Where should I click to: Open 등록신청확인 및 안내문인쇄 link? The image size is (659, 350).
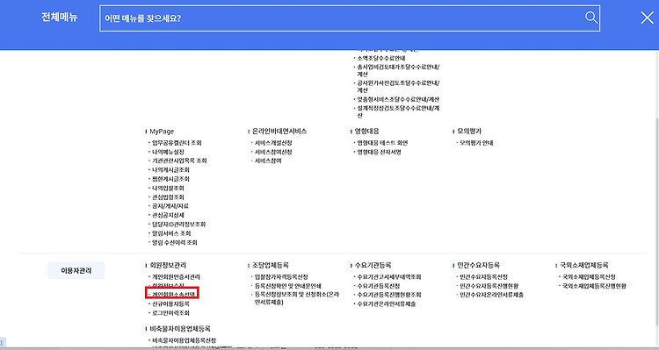[x=288, y=286]
